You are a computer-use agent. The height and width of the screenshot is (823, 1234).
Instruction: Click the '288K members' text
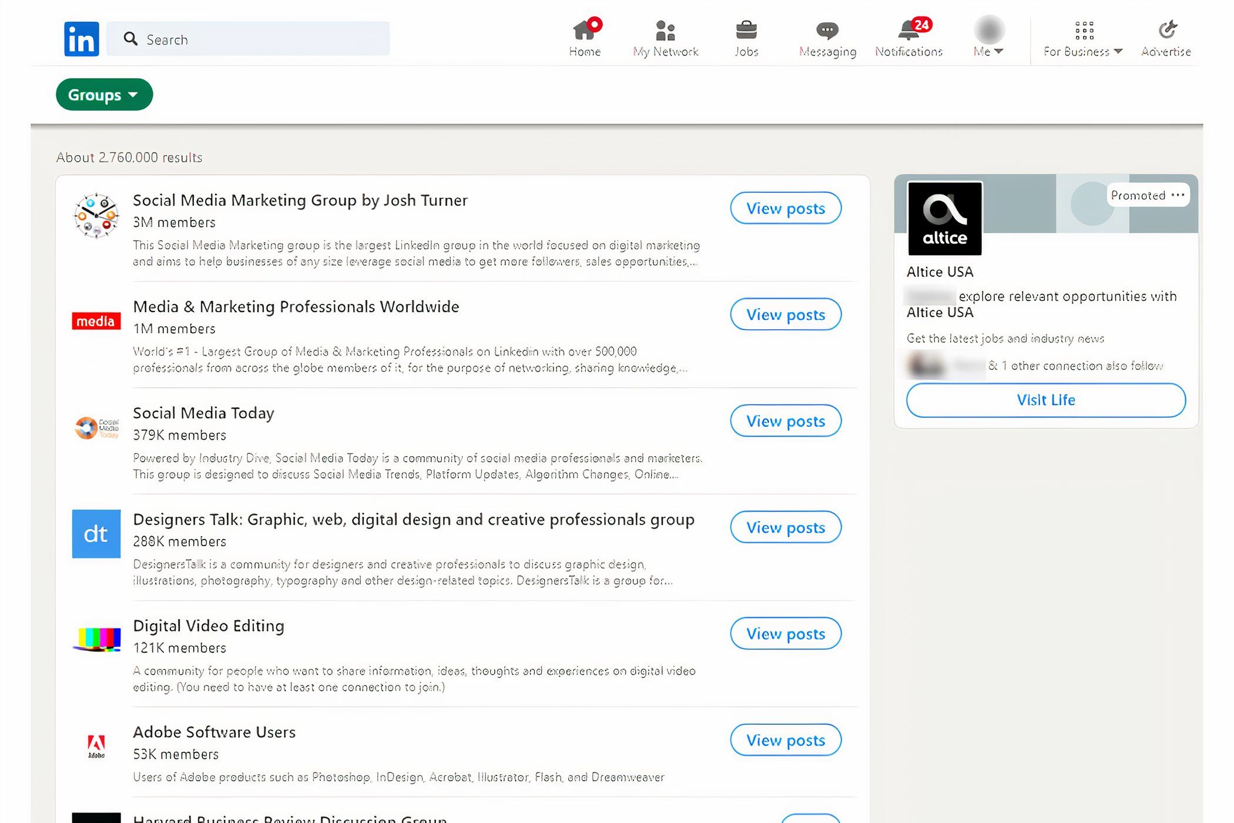pyautogui.click(x=179, y=542)
